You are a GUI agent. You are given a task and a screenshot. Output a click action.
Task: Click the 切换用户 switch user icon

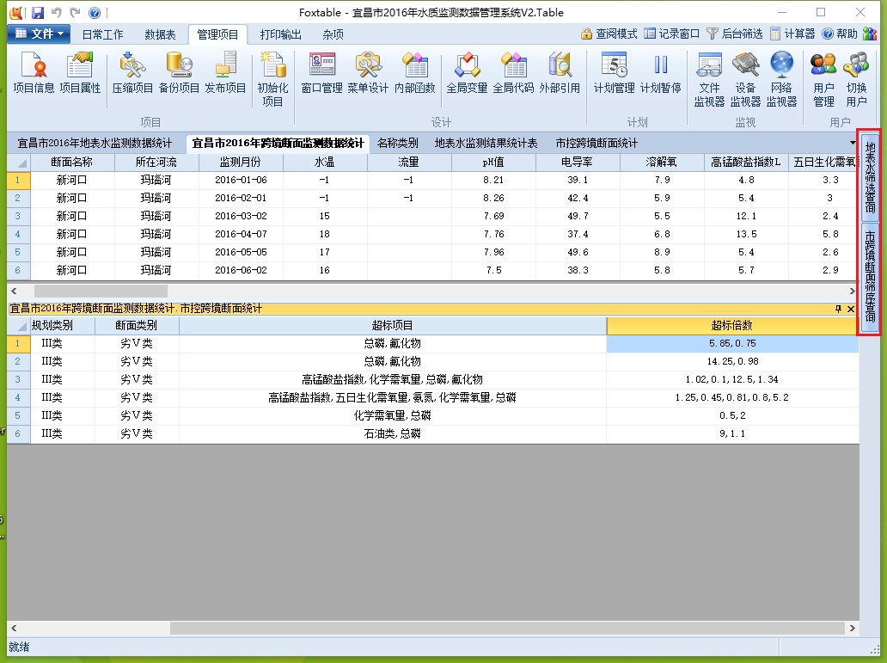[856, 79]
